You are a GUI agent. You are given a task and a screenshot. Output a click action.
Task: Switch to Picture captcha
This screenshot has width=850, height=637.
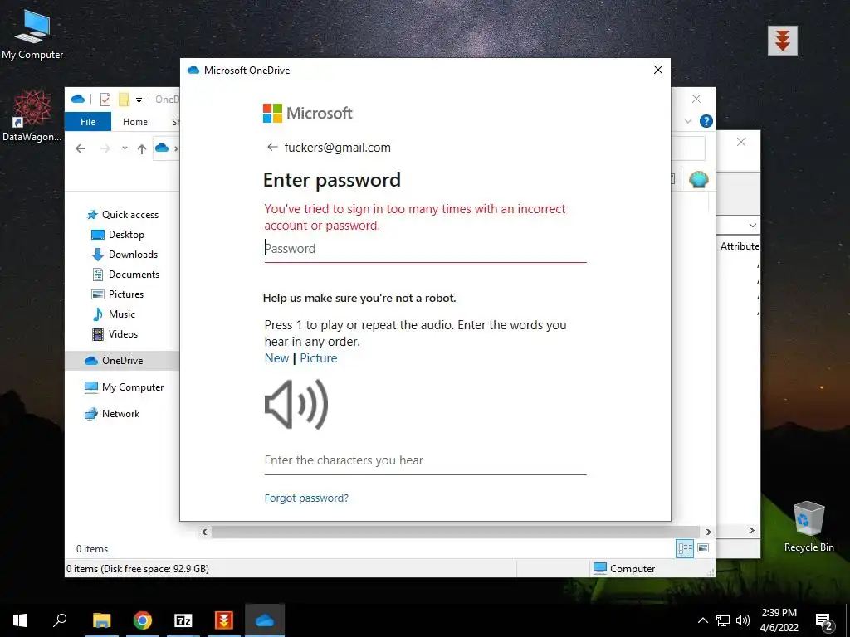click(318, 358)
